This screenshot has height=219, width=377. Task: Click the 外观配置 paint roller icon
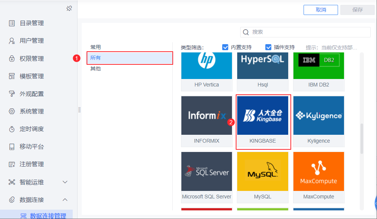12,94
